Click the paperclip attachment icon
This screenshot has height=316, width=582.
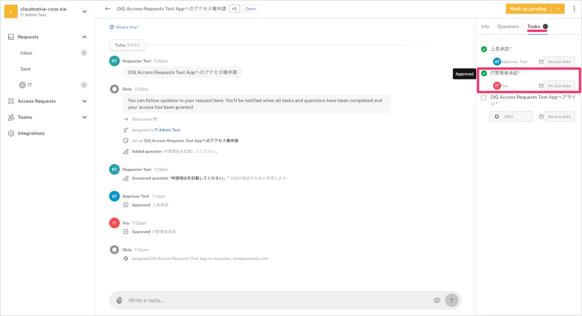pos(119,300)
